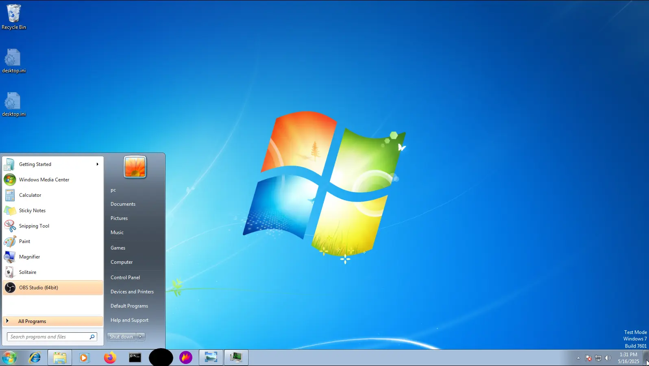649x366 pixels.
Task: Open Command Prompt from taskbar
Action: 135,357
